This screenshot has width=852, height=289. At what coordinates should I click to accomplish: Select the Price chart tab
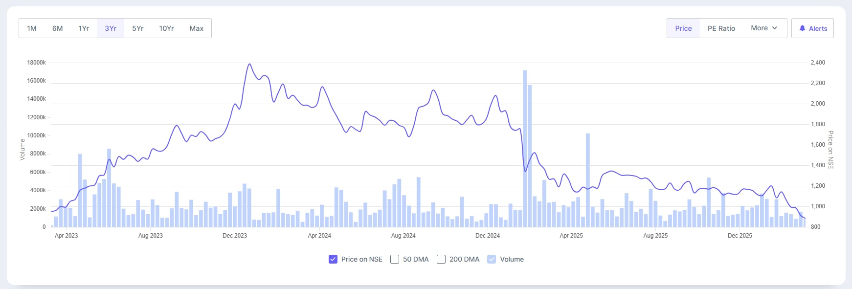click(683, 28)
